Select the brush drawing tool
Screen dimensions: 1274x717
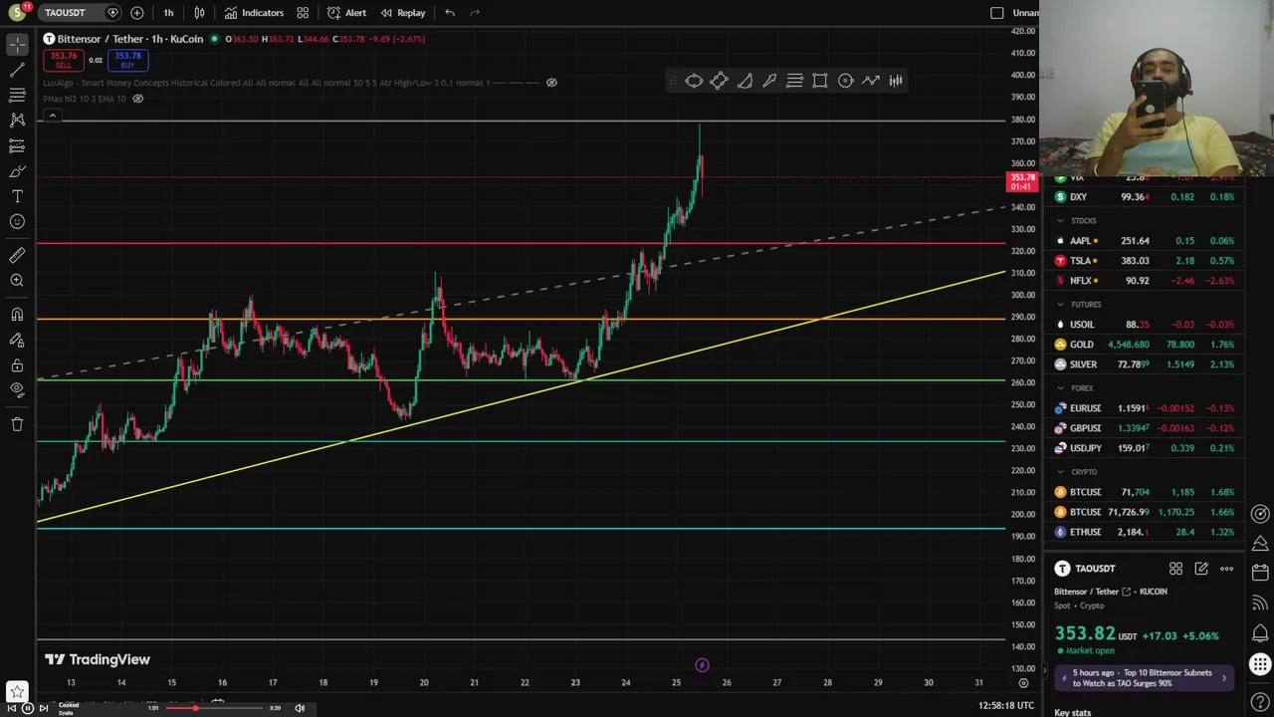click(17, 171)
